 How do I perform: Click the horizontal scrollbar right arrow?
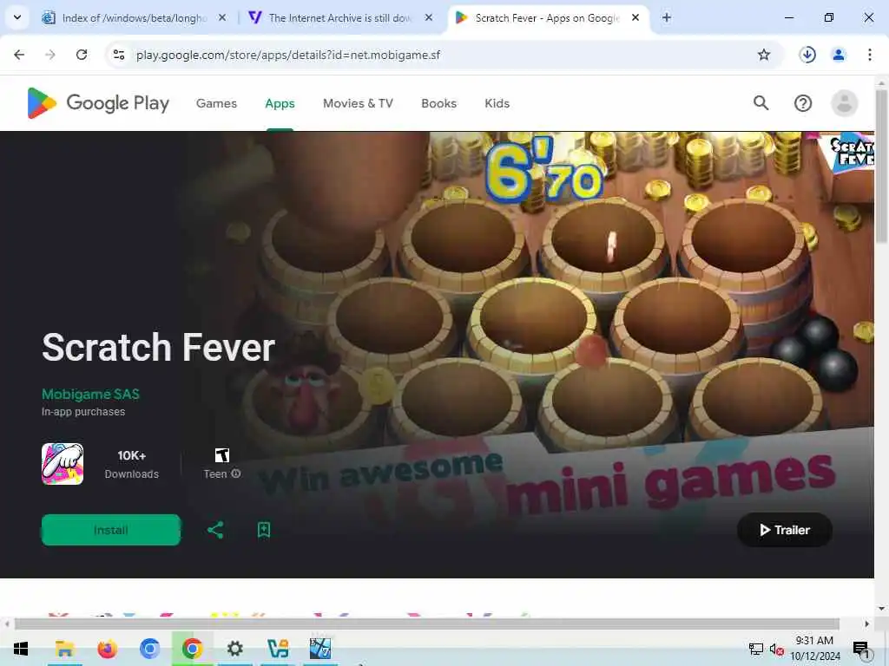(867, 624)
